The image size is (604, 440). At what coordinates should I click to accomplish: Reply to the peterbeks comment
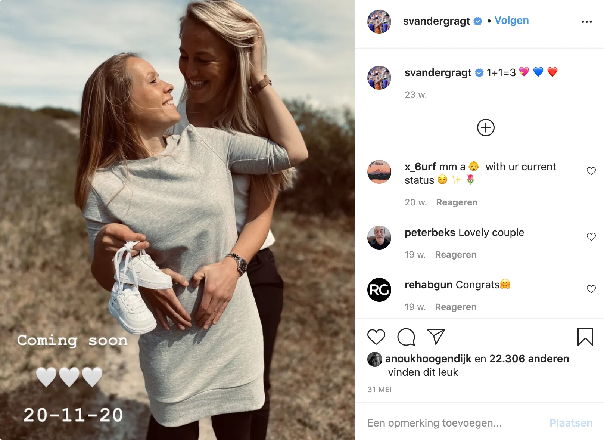(x=455, y=255)
